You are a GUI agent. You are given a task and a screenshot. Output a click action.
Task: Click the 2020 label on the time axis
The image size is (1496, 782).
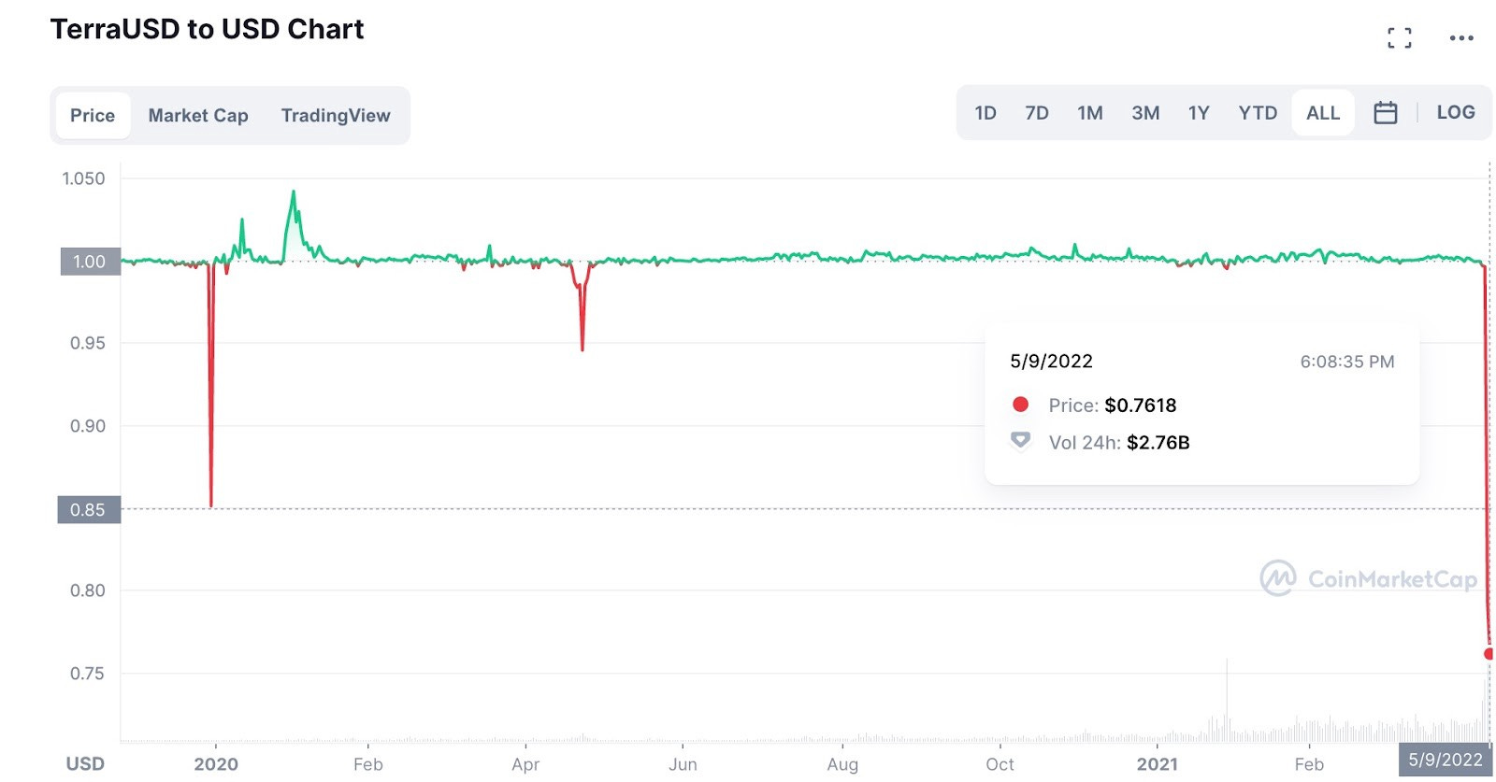click(216, 764)
